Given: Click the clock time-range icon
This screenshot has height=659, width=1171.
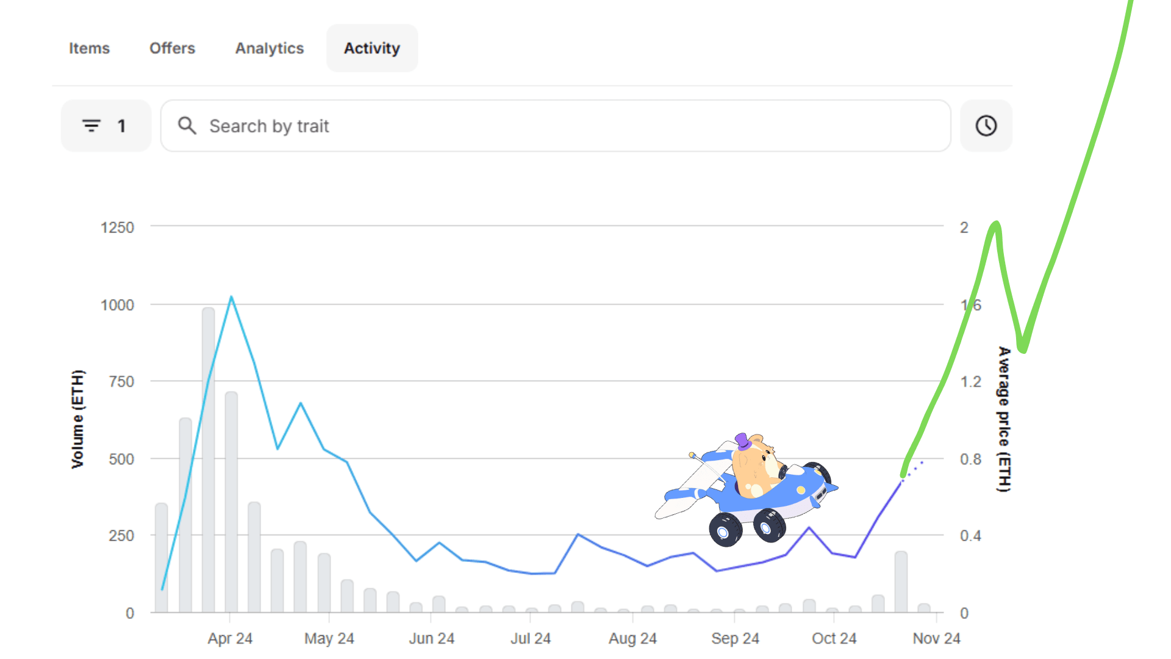Looking at the screenshot, I should (986, 126).
